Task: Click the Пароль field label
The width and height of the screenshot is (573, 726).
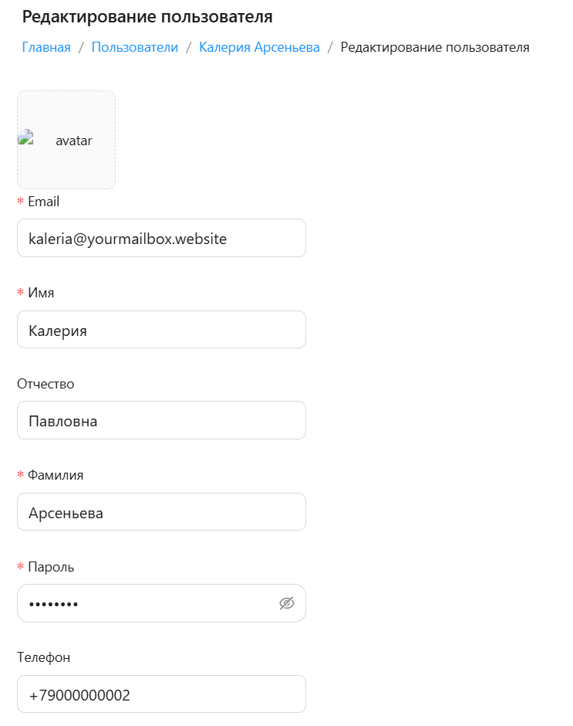Action: coord(51,567)
